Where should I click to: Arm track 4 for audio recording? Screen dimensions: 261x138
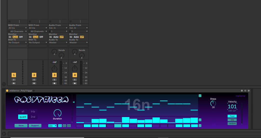click(75, 83)
